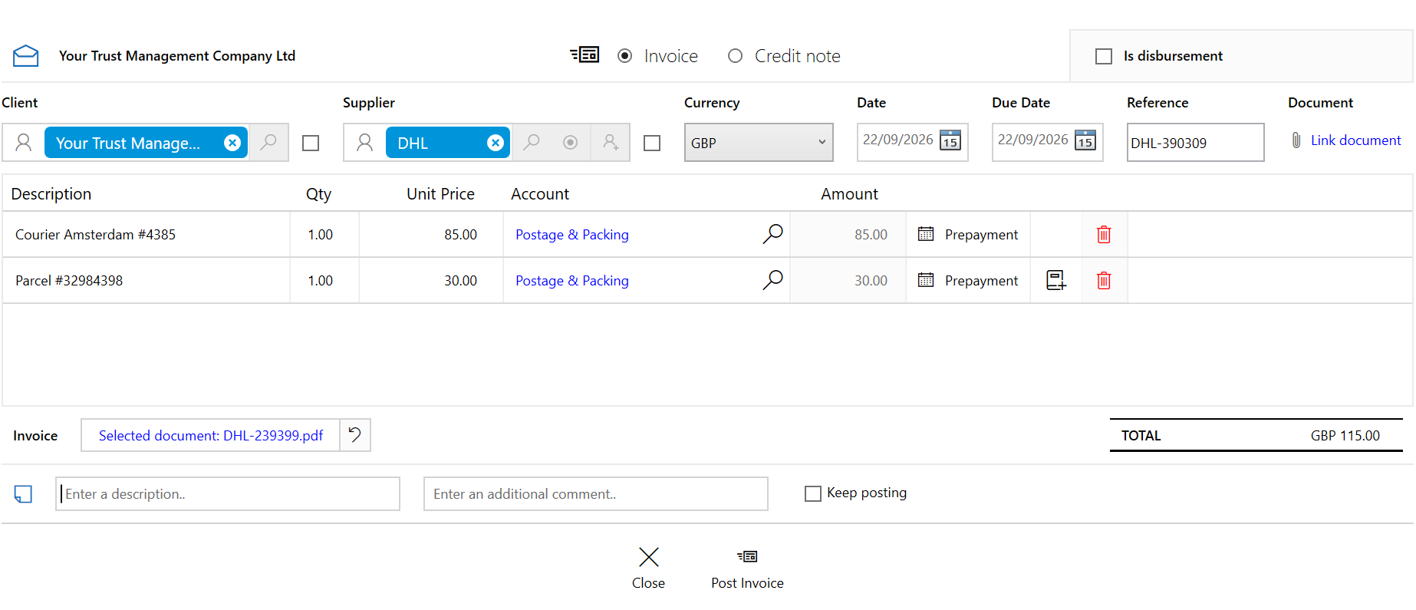Search account for Courier Amsterdam row magnifier

pos(772,234)
